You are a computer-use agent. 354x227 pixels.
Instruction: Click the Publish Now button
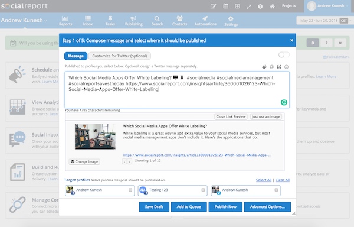point(225,207)
